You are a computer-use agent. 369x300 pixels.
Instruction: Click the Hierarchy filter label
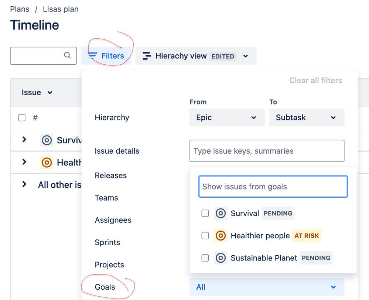click(112, 117)
